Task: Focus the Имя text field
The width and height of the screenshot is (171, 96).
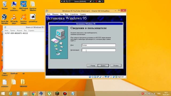Action: click(99, 45)
